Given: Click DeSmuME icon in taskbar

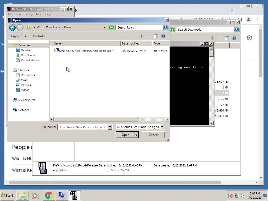Looking at the screenshot, I should click(75, 195).
